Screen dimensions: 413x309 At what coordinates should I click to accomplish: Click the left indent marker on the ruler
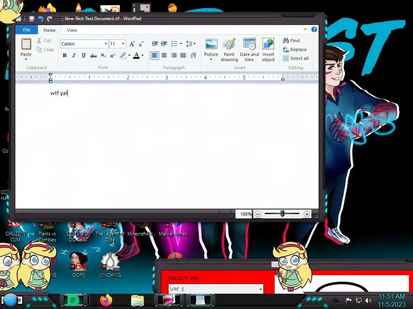click(50, 78)
